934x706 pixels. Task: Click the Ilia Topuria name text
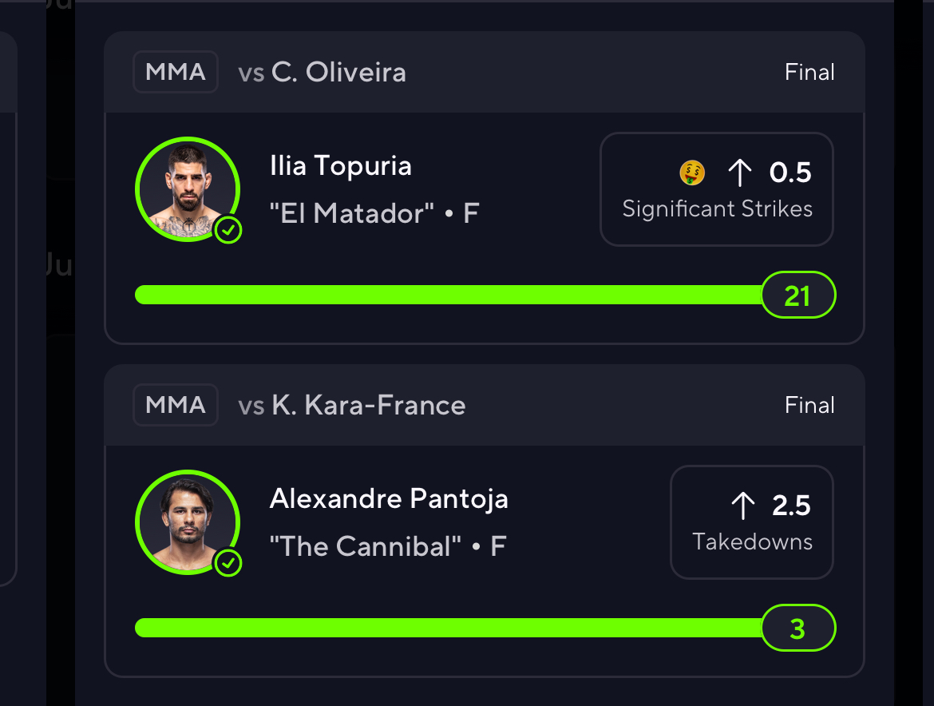tap(341, 165)
